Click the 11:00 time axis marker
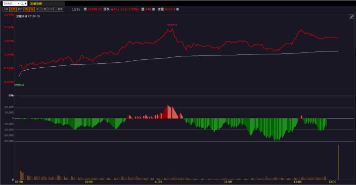The width and height of the screenshot is (356, 185). point(158,182)
